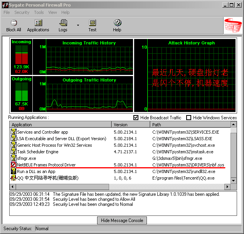Image resolution: width=244 pixels, height=234 pixels.
Task: Open the Security menu
Action: [22, 12]
